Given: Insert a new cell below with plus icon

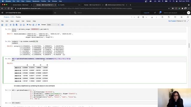Looking at the screenshot, I should click(7, 25).
